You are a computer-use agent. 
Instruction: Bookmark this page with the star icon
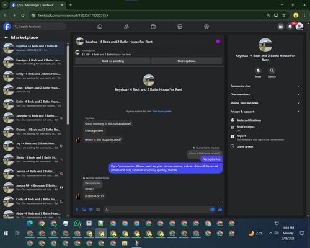coord(284,15)
